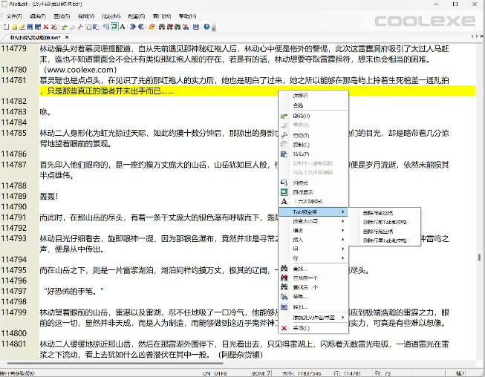This screenshot has width=485, height=377.
Task: Click the Find next binoculars toolbar icon
Action: pyautogui.click(x=178, y=27)
